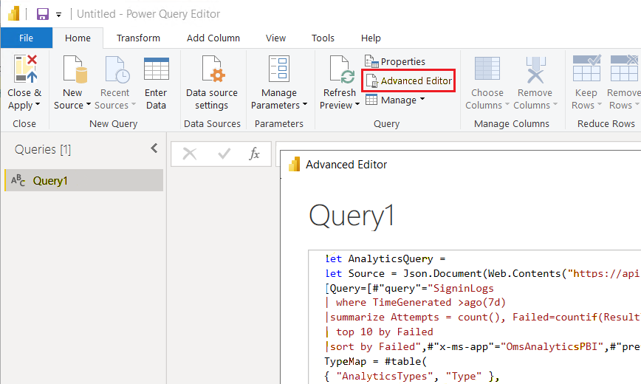Open the Quick Access Toolbar dropdown arrow
Viewport: 641px width, 384px height.
pos(58,15)
